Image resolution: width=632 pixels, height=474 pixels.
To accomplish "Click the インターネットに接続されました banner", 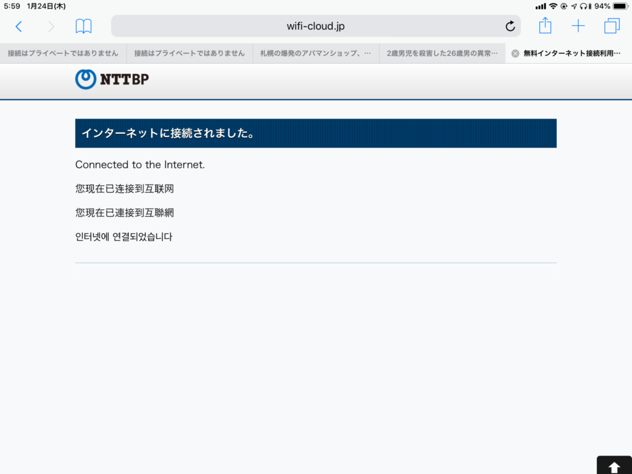I will click(315, 133).
